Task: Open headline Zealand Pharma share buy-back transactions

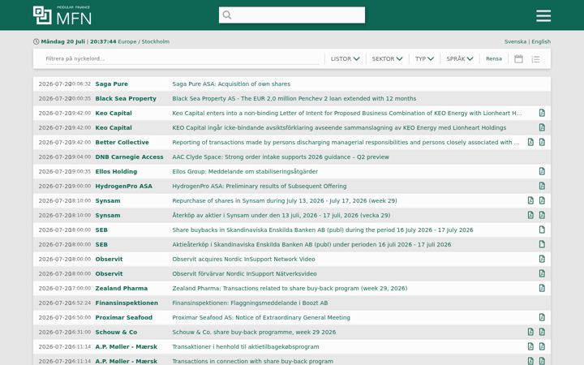Action: pyautogui.click(x=290, y=288)
